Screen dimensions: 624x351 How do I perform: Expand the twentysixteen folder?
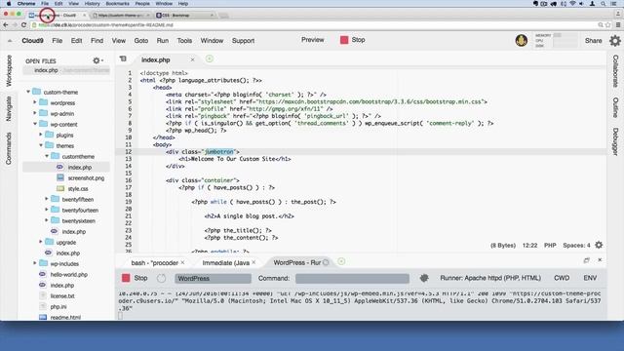coord(47,221)
